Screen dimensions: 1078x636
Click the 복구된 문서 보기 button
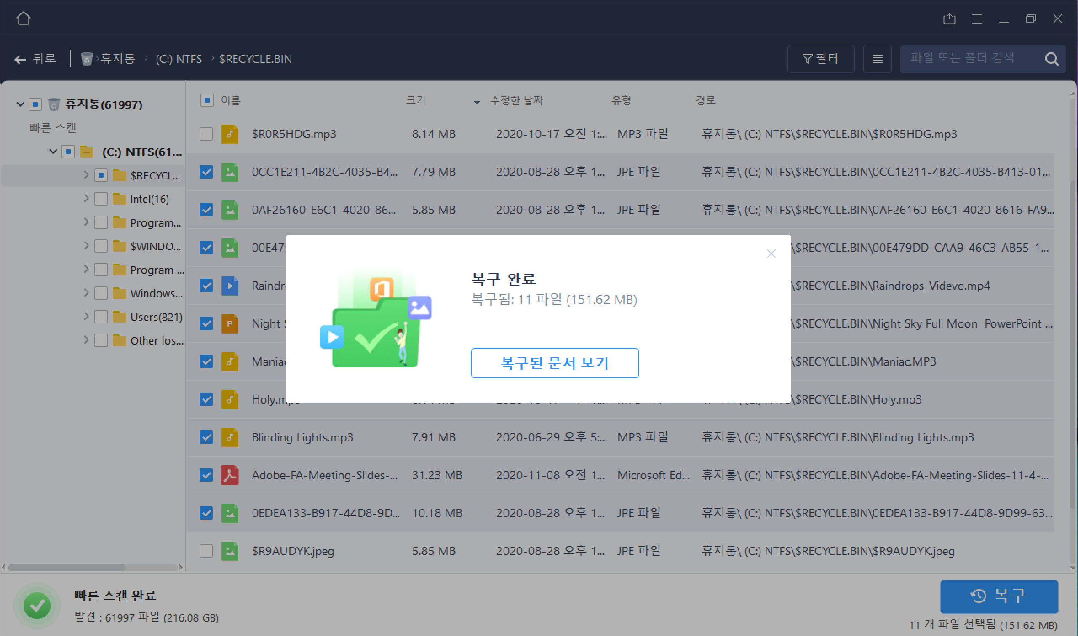point(555,363)
